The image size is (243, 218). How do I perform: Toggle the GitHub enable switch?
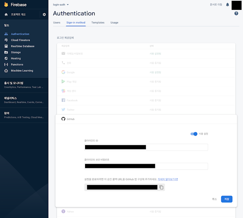point(194,134)
